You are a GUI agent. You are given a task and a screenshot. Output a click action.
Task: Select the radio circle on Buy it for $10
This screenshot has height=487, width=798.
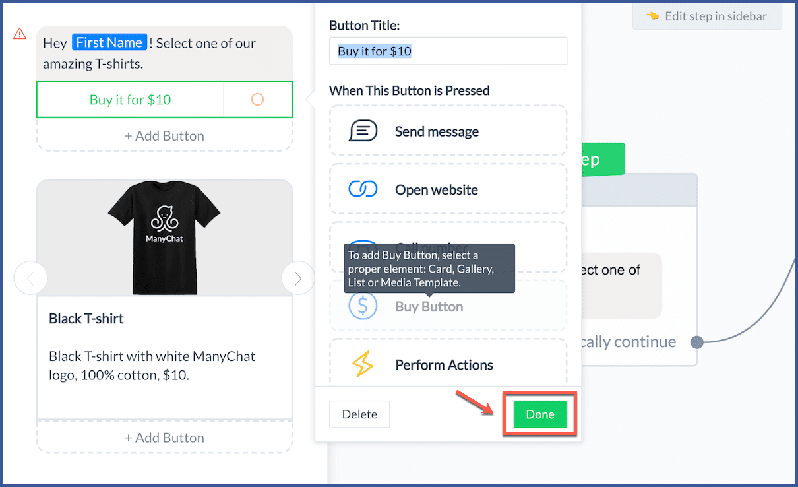(258, 99)
